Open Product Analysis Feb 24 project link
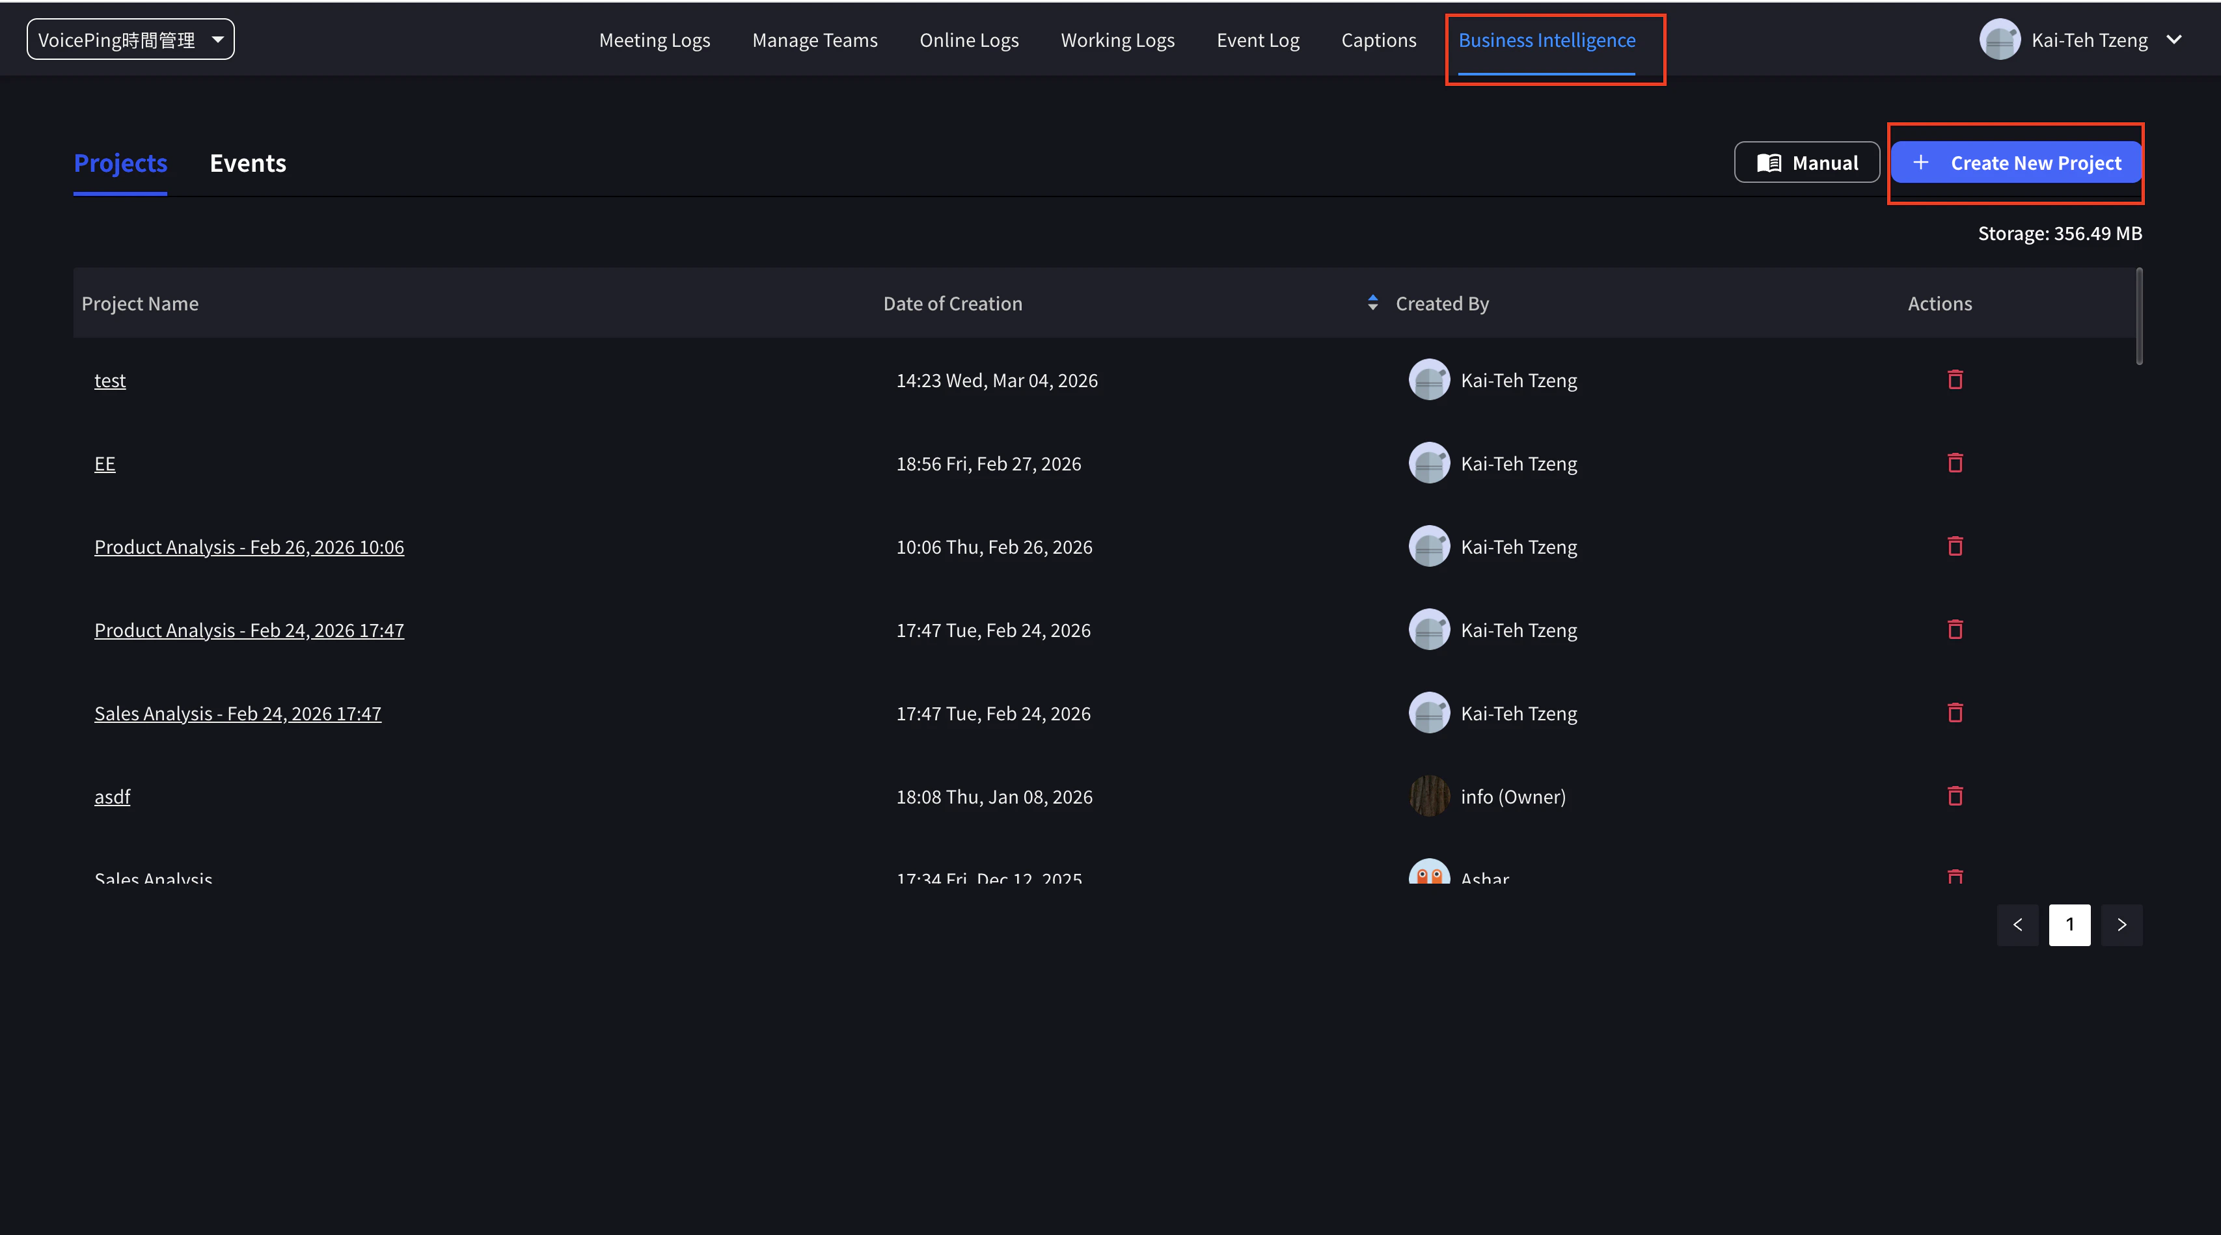This screenshot has width=2221, height=1235. click(x=249, y=630)
